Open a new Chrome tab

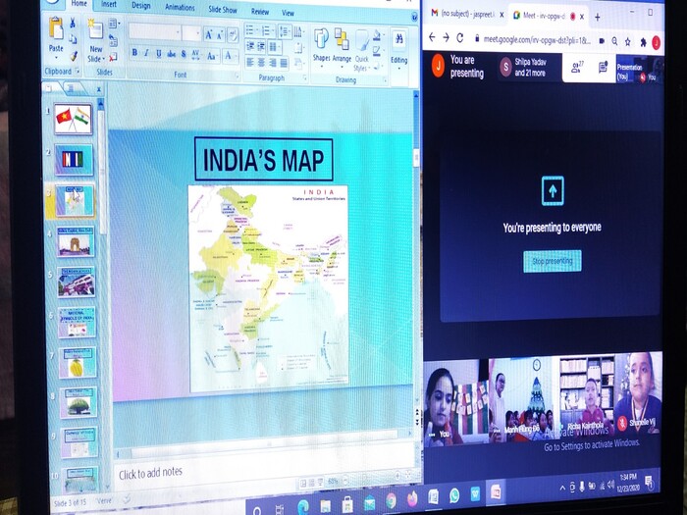(x=597, y=17)
